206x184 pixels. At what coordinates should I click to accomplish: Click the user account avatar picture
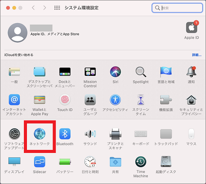click(x=18, y=33)
